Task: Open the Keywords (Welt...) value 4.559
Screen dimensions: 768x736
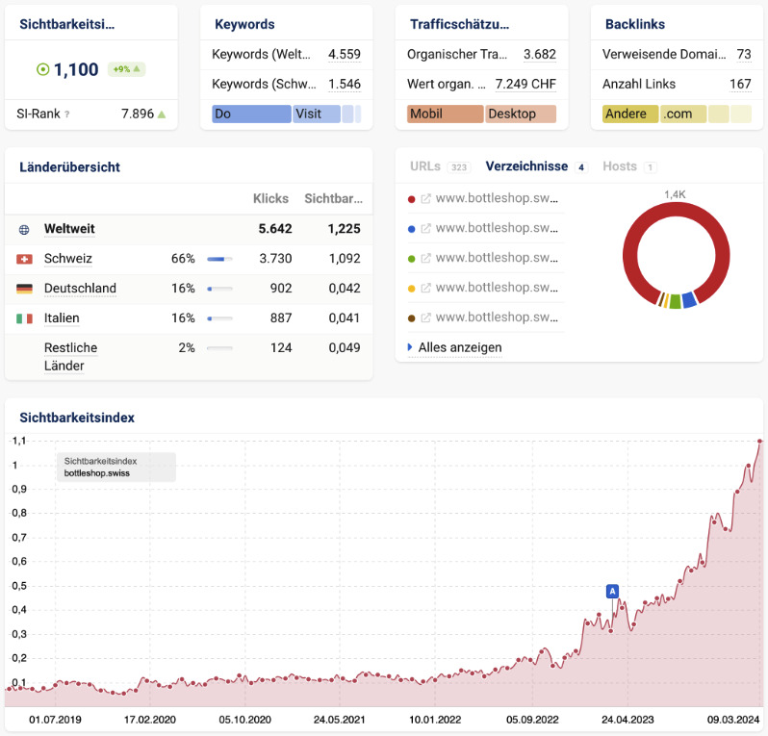Action: coord(345,54)
